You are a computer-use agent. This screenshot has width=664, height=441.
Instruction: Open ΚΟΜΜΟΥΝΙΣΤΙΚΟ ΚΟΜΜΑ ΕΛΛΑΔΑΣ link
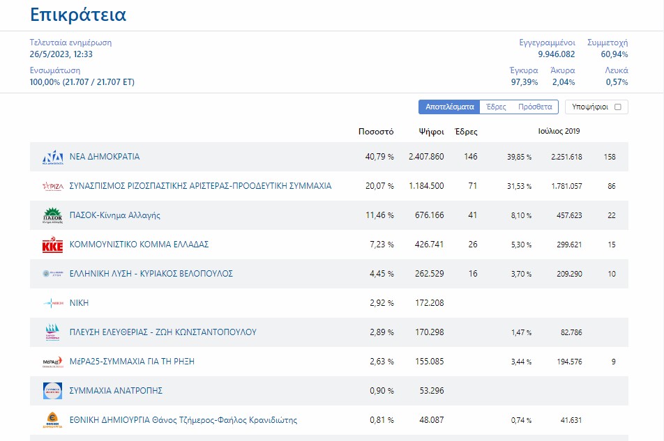click(x=139, y=244)
